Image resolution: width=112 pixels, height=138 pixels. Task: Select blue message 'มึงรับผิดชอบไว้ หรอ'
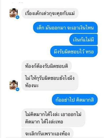(x=74, y=51)
